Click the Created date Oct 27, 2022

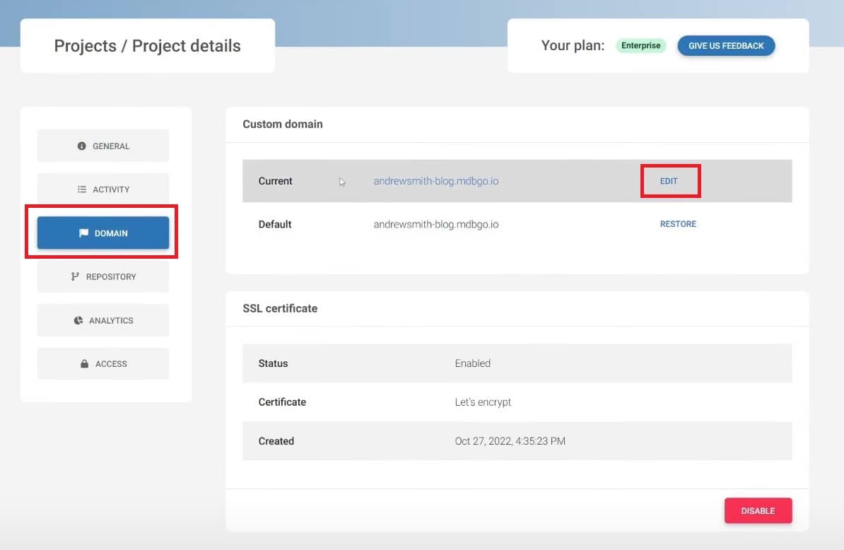coord(510,441)
